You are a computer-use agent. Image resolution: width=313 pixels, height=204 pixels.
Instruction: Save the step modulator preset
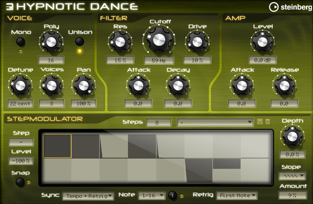click(260, 122)
